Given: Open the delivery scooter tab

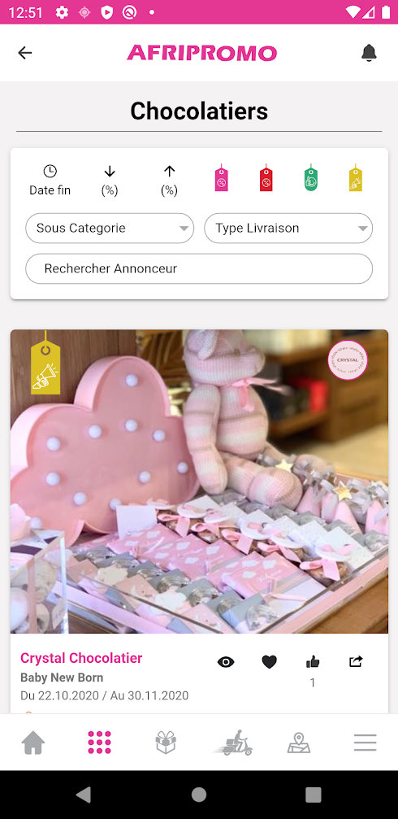Looking at the screenshot, I should point(232,743).
